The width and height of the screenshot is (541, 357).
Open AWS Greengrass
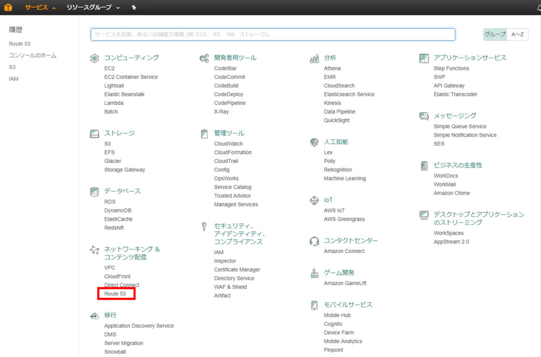tap(344, 219)
